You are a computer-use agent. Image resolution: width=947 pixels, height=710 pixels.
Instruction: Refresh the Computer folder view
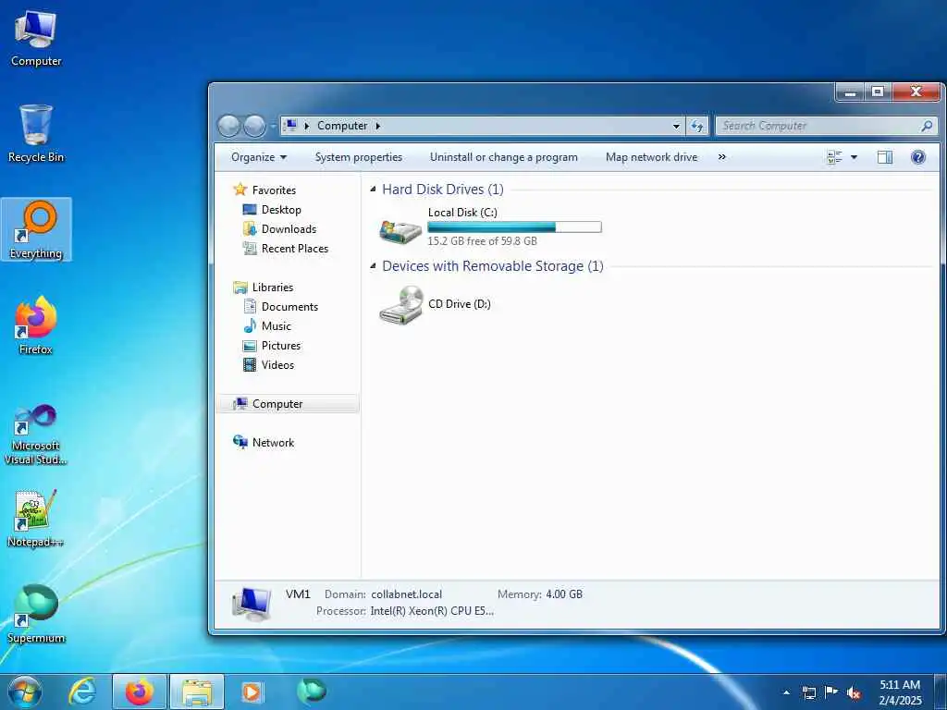[x=697, y=126]
